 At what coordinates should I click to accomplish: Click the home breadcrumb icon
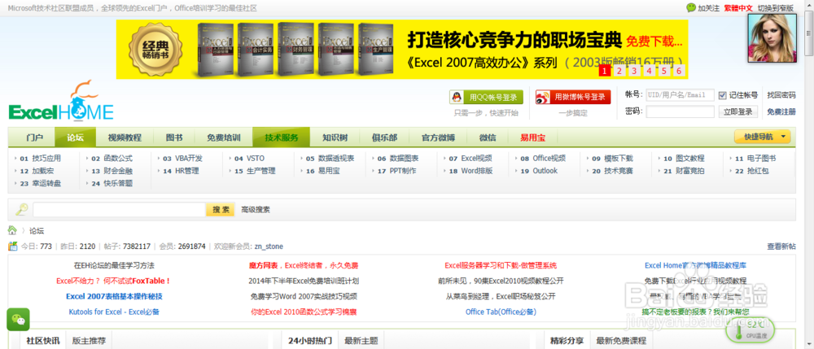[x=12, y=230]
